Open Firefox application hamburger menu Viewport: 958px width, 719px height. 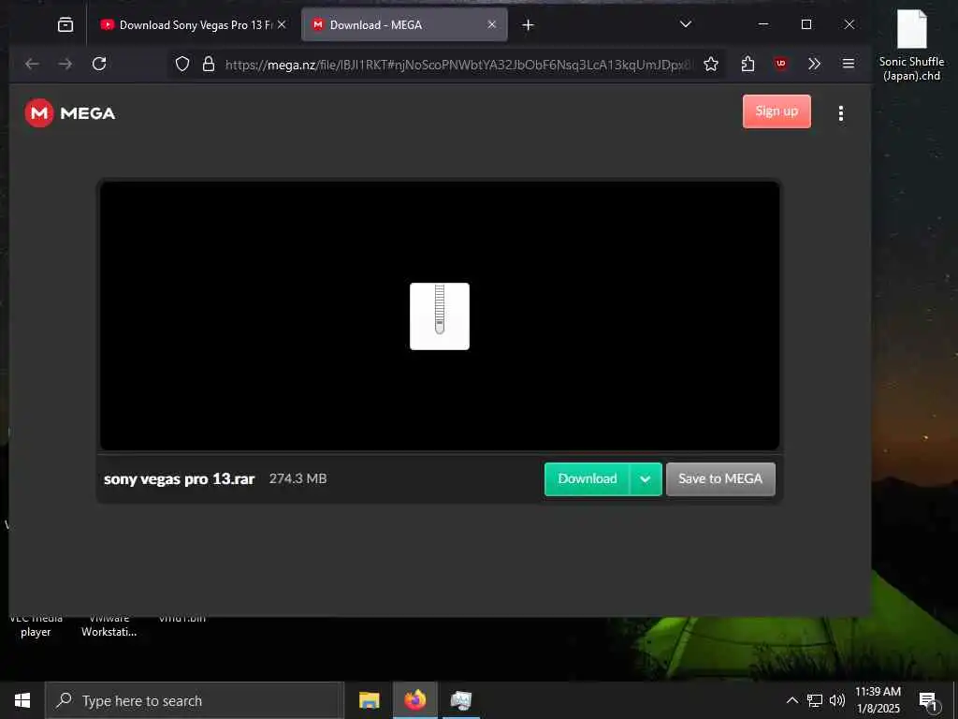[848, 64]
